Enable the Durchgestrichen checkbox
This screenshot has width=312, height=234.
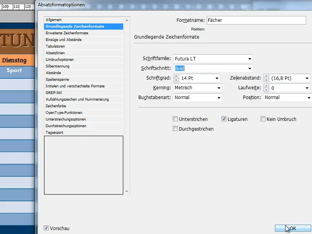coord(175,129)
